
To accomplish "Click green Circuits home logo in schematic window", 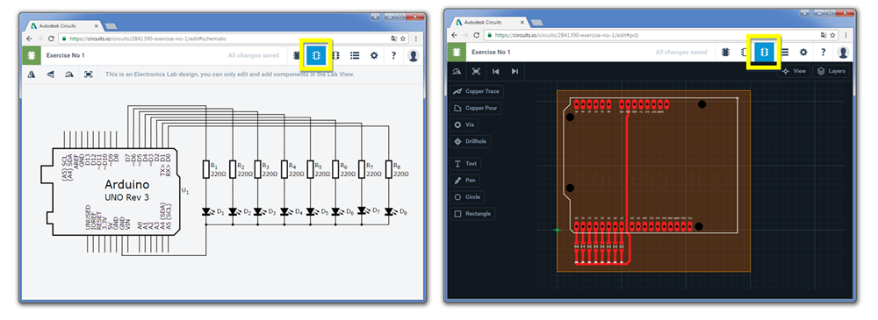I will 32,55.
